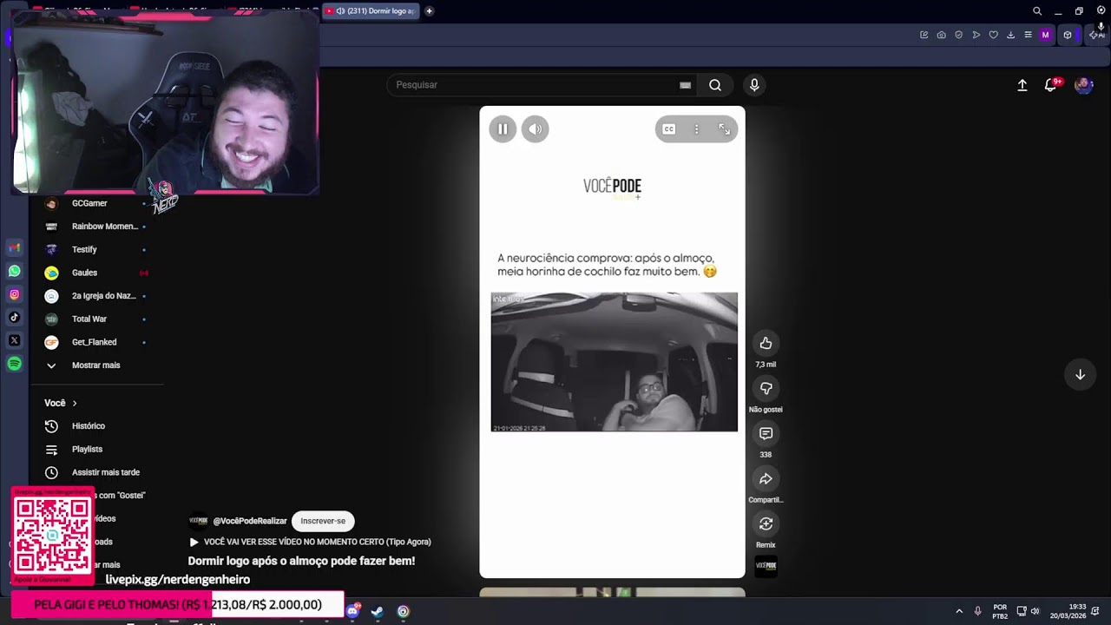Show hidden system tray icons chevron
The image size is (1111, 625).
click(x=959, y=611)
